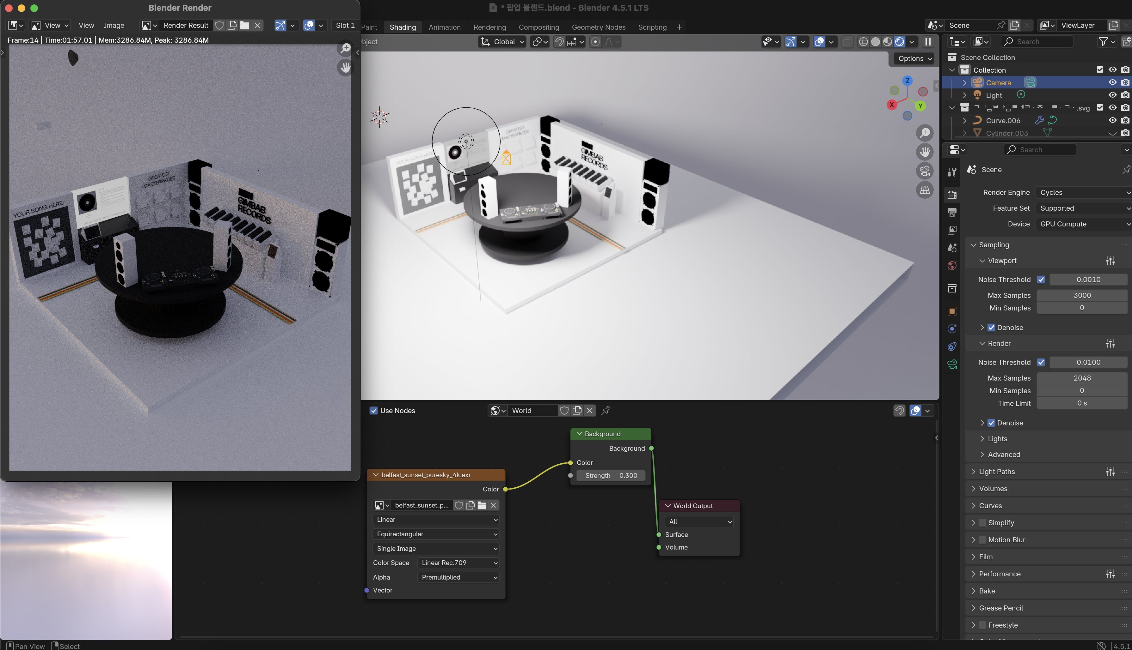Open the Image menu in render window
This screenshot has width=1132, height=650.
click(114, 26)
